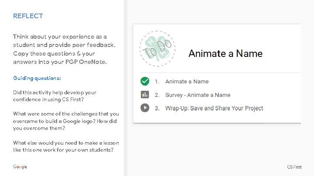The image size is (314, 176).
Task: Open Survey - Animate a Name item
Action: [x=198, y=95]
